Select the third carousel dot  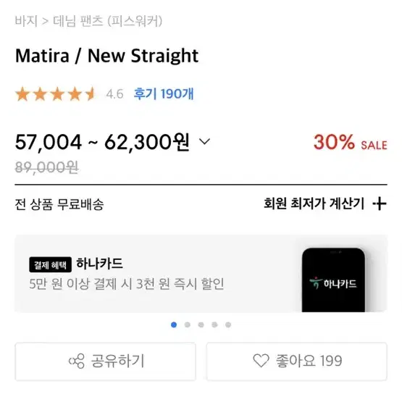pyautogui.click(x=201, y=324)
